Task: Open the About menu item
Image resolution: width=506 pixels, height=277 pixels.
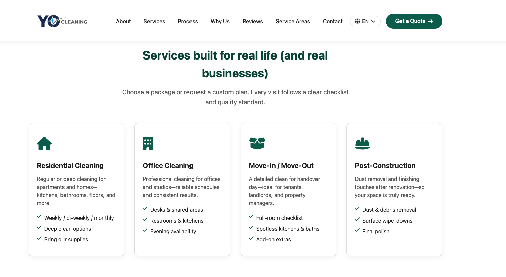Action: click(123, 21)
